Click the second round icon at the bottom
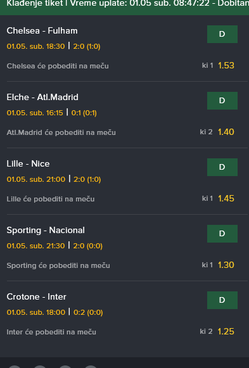Viewport: 249px width, 368px height. tap(40, 367)
